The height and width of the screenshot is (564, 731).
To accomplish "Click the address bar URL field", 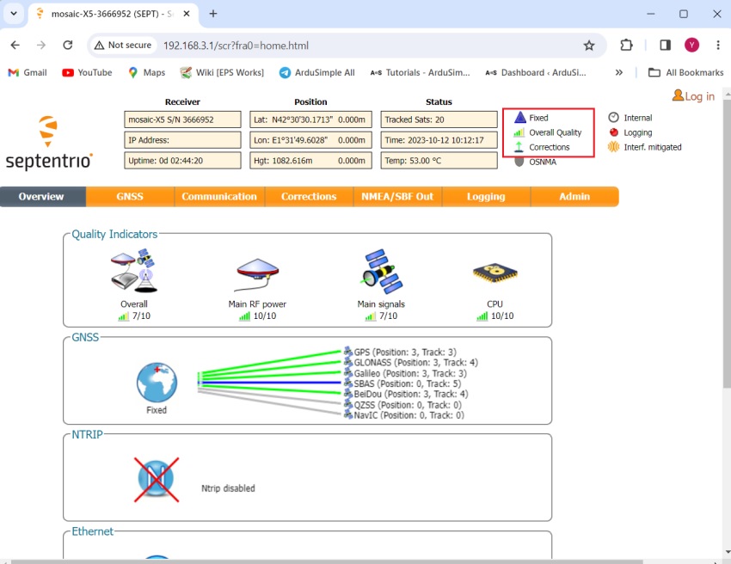I will pyautogui.click(x=344, y=46).
